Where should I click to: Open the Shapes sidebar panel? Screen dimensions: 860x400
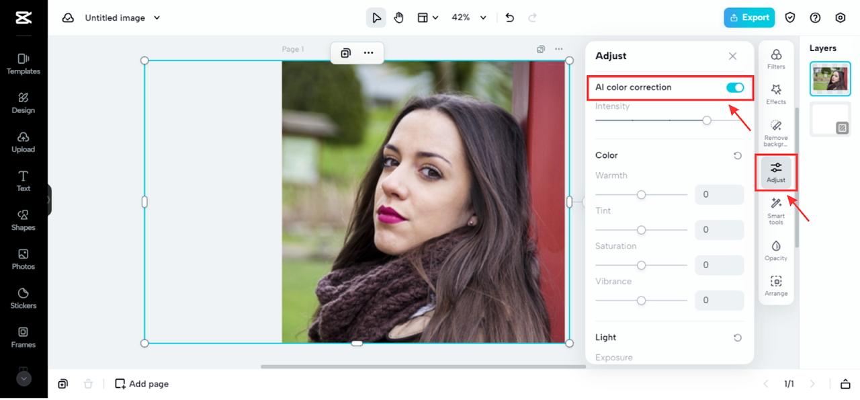24,220
